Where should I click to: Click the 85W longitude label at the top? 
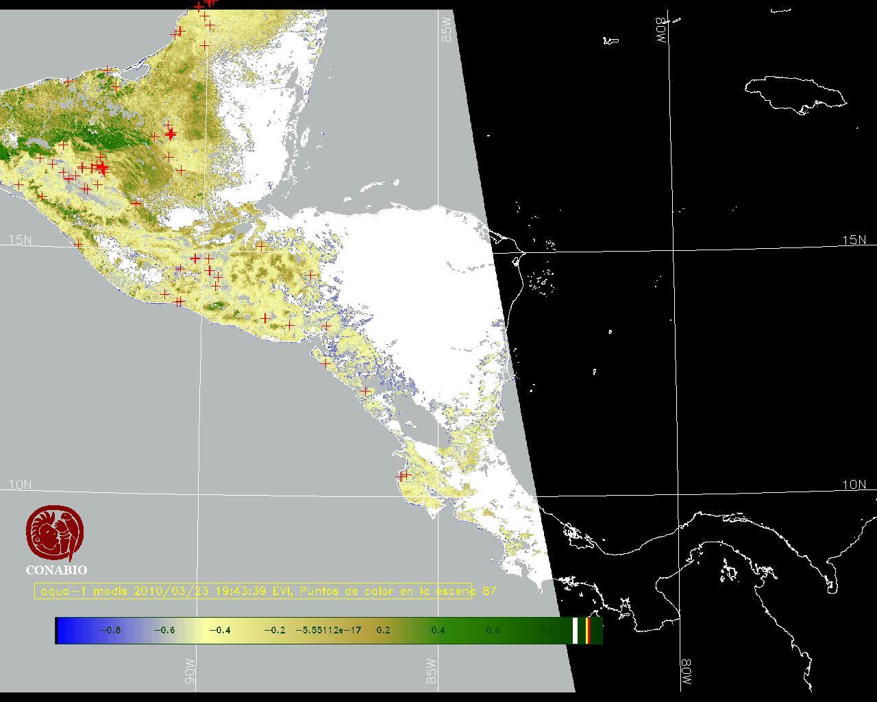(447, 30)
